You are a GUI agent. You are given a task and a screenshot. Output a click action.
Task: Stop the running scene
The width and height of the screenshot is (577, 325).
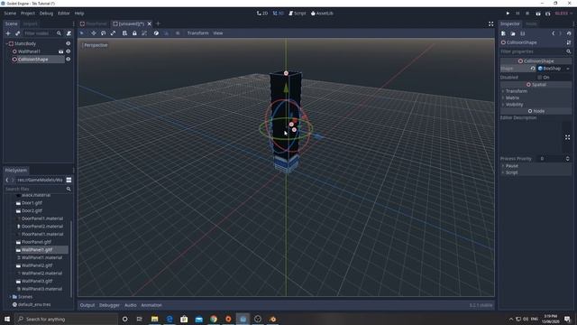[527, 14]
